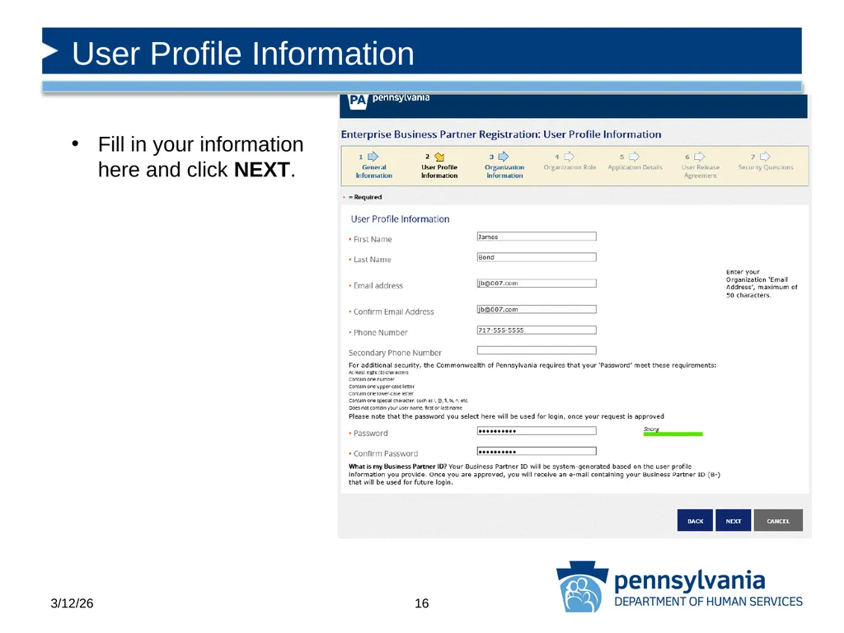Click the Security Questions step arrow icon
This screenshot has width=844, height=633.
(765, 157)
